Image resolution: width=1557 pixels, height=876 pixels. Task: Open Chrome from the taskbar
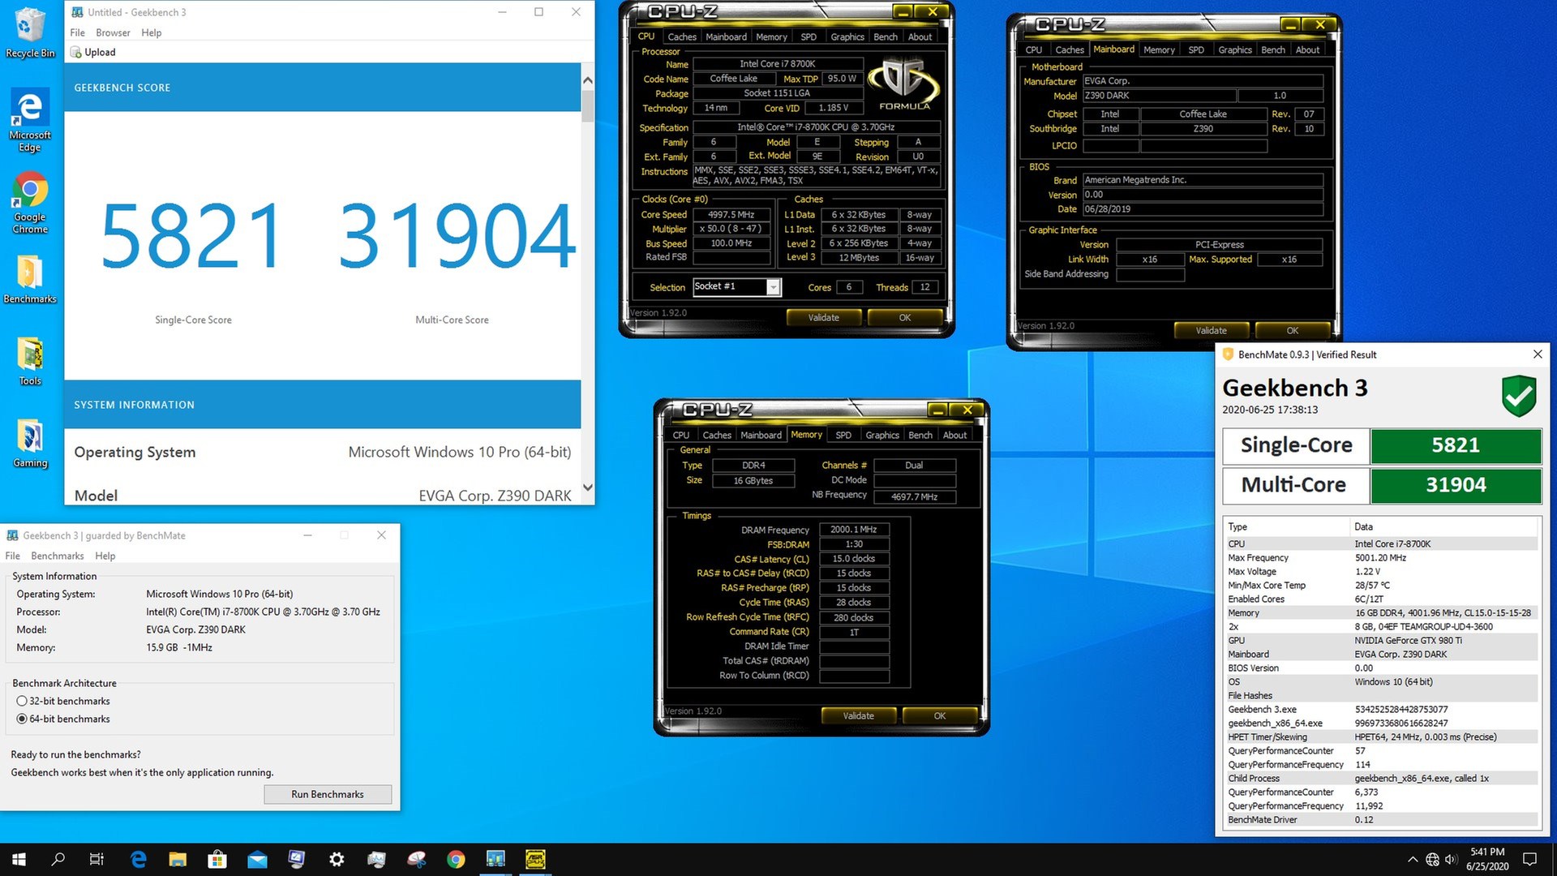click(456, 859)
